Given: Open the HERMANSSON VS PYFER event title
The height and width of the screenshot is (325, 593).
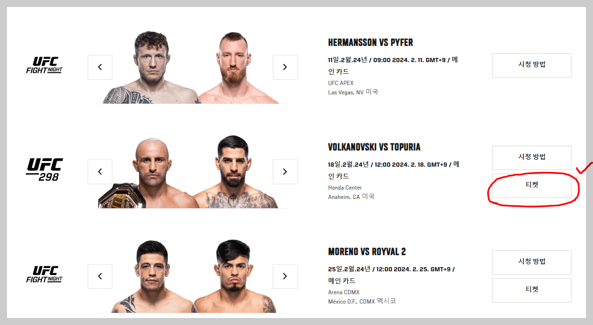Looking at the screenshot, I should click(x=370, y=42).
